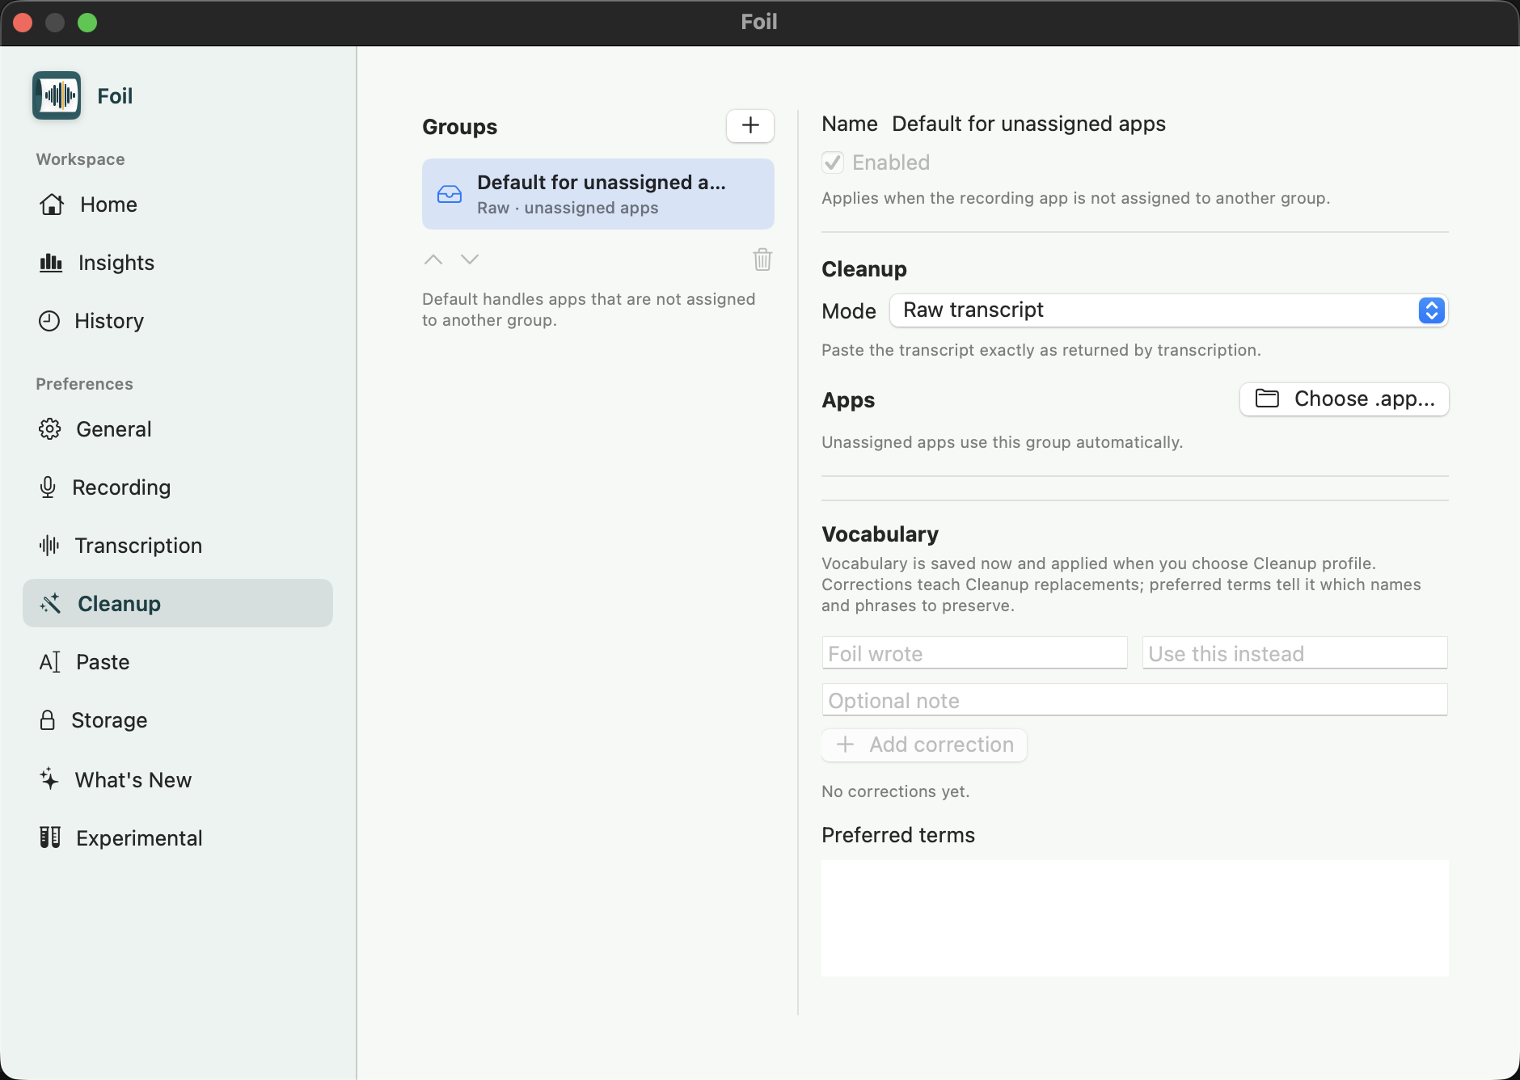The height and width of the screenshot is (1080, 1520).
Task: Open General preferences
Action: coord(178,429)
